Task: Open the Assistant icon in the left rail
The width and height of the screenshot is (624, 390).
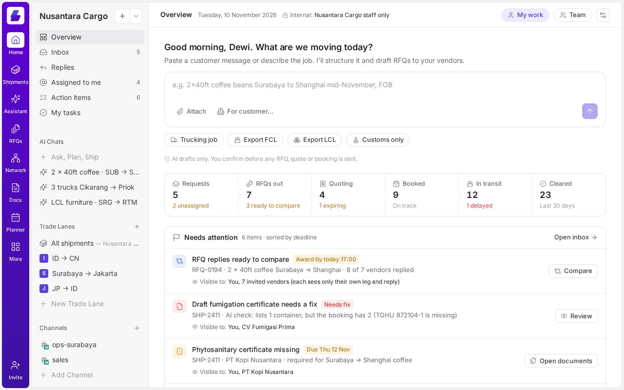Action: (x=16, y=104)
